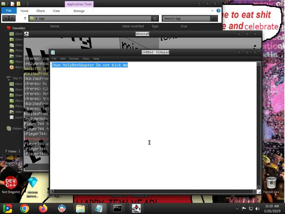Launch Chrome from the taskbar
The image size is (285, 214).
24,208
